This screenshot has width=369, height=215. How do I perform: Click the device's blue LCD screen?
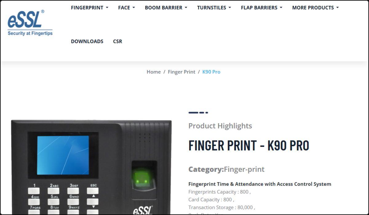coord(63,155)
